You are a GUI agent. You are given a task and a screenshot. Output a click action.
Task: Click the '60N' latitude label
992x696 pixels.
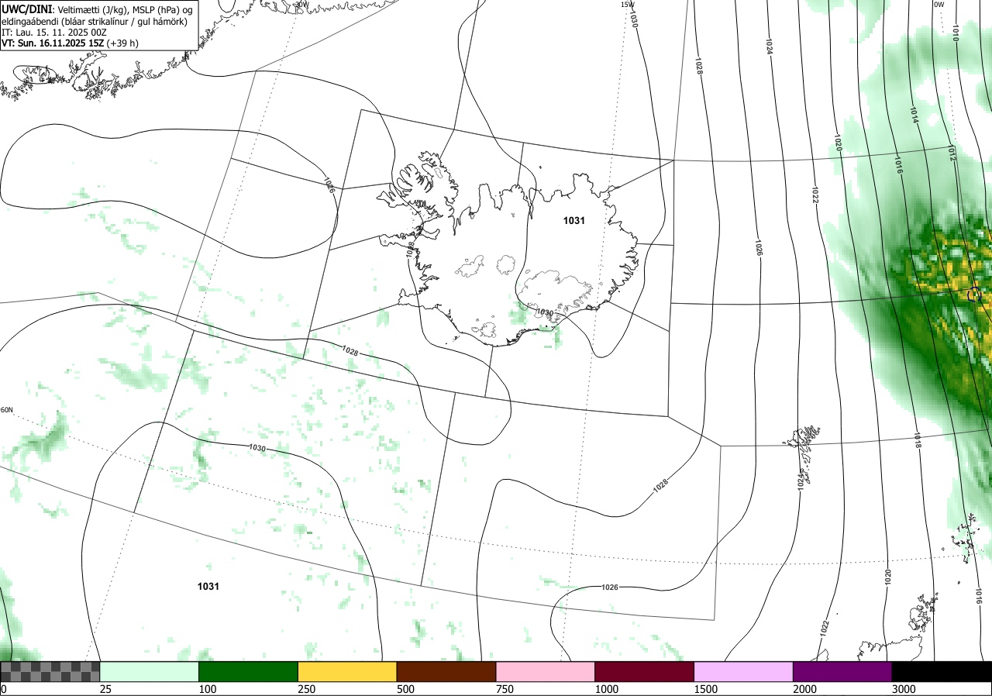(x=7, y=410)
